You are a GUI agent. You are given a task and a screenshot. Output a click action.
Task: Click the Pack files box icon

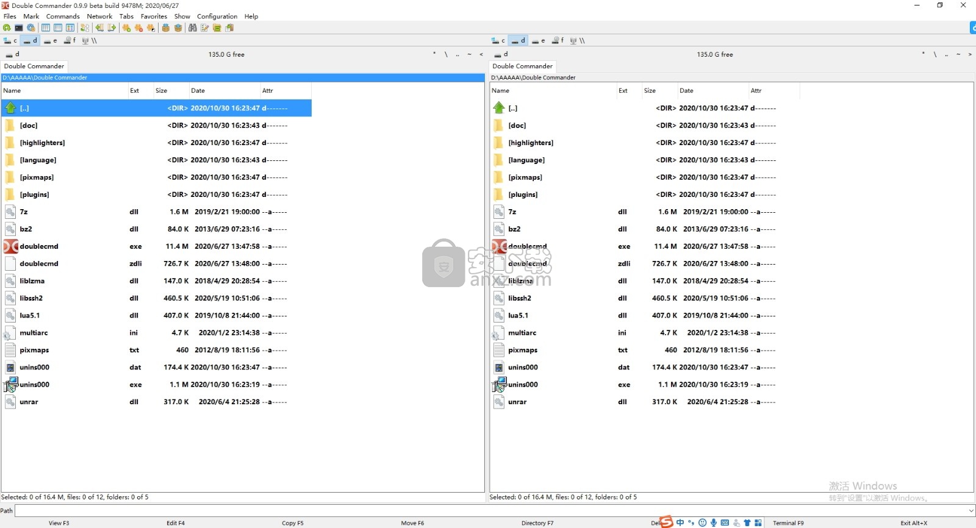tap(166, 28)
